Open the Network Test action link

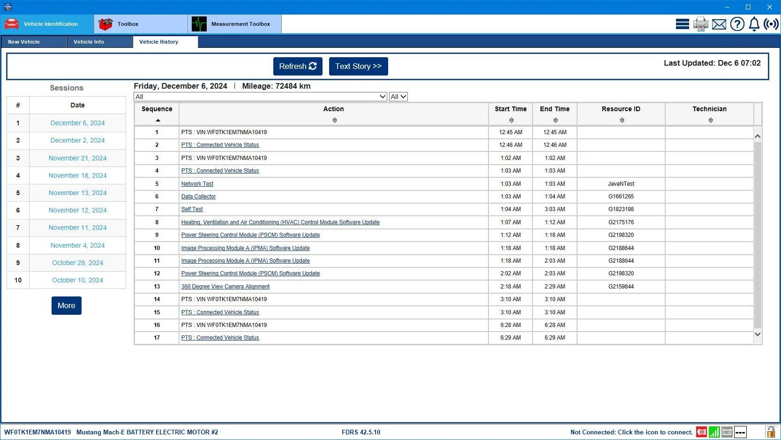197,184
